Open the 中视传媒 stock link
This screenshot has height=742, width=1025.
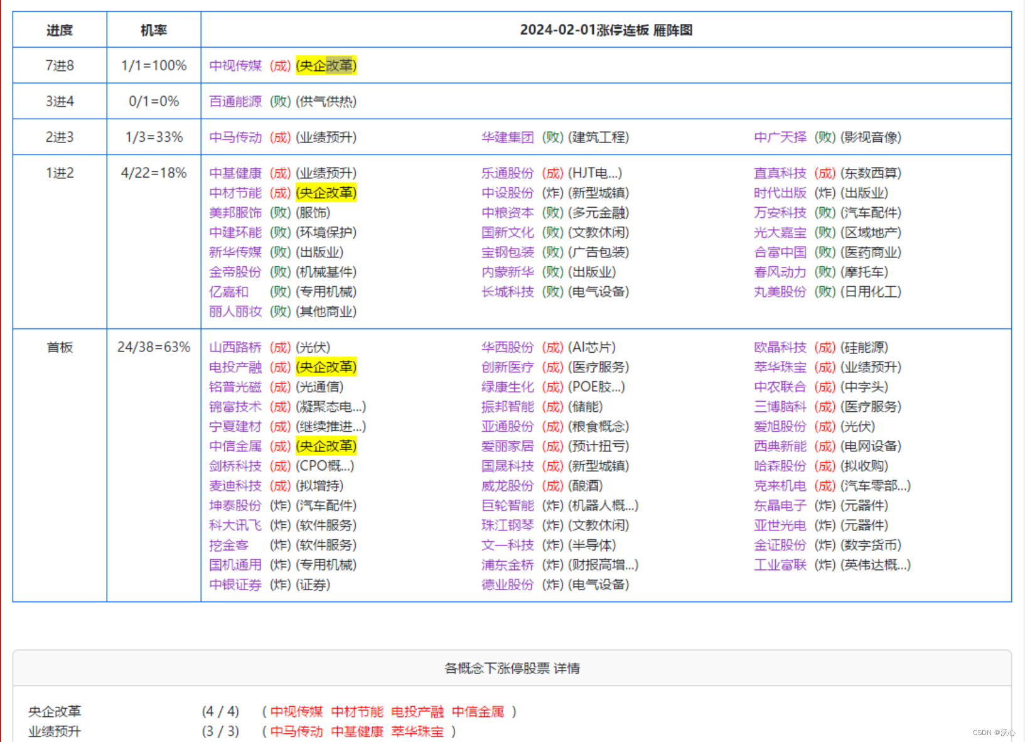point(235,65)
